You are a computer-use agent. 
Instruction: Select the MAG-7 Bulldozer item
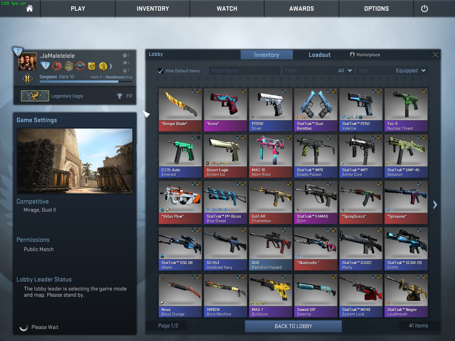pyautogui.click(x=270, y=296)
